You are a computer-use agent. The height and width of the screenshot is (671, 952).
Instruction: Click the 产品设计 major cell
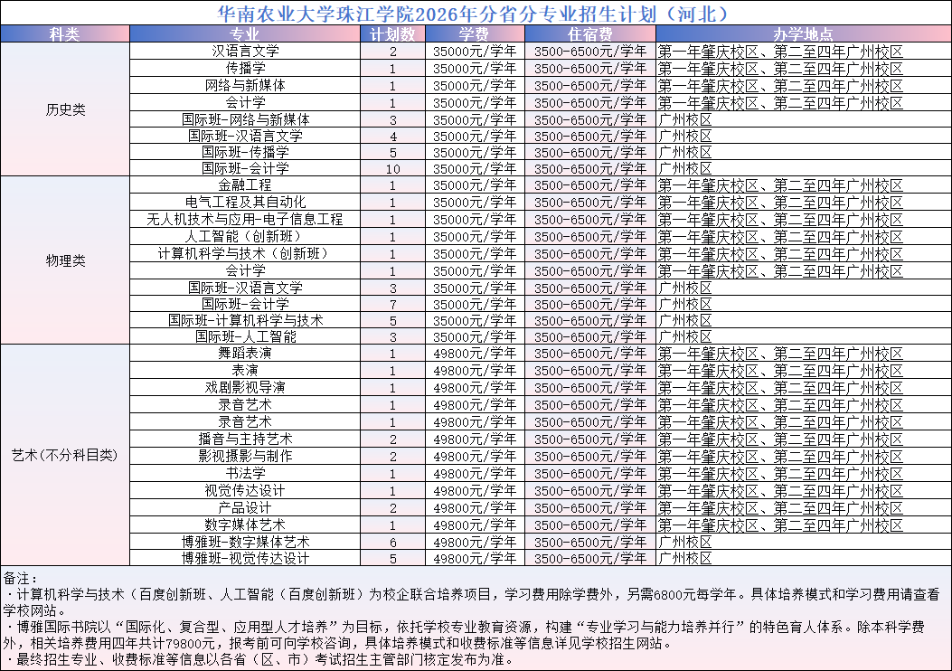[245, 507]
